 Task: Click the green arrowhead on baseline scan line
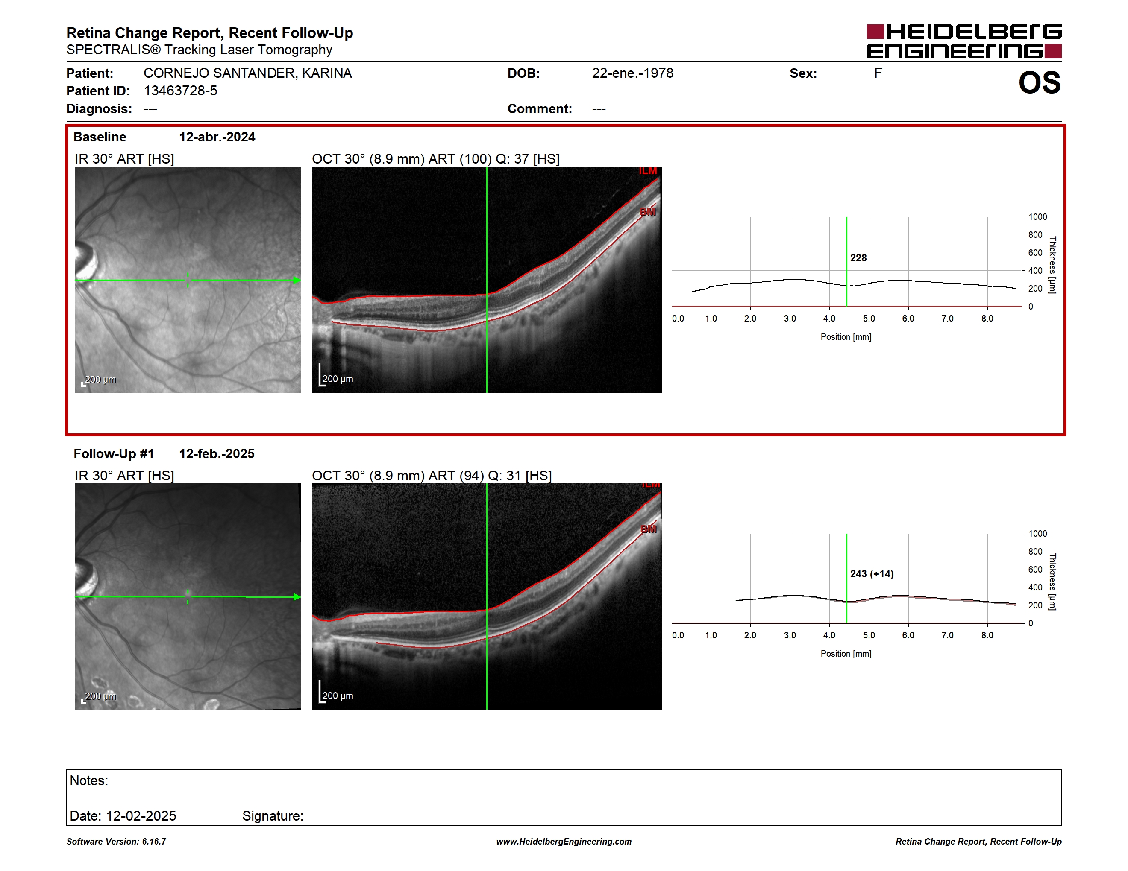(x=297, y=280)
